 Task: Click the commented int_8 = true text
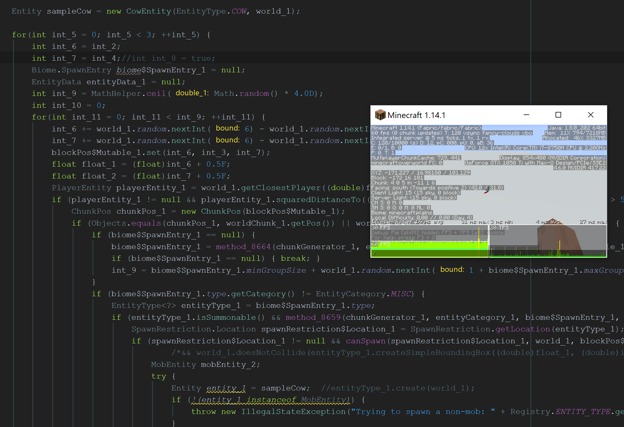(x=168, y=58)
